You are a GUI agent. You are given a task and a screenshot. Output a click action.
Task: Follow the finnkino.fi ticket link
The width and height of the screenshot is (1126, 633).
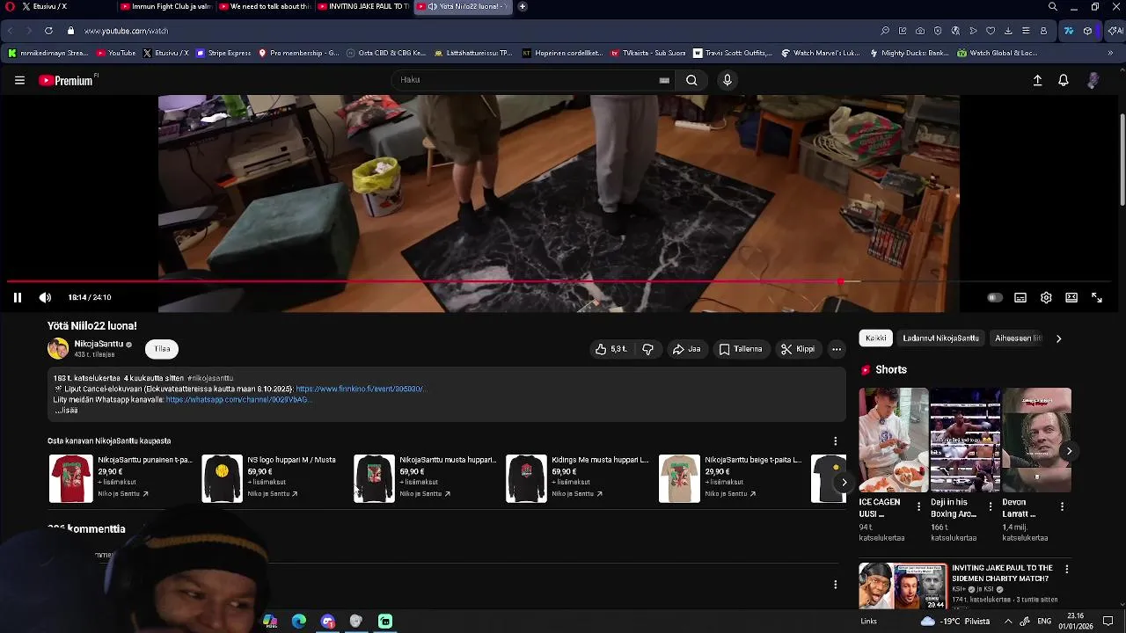coord(360,389)
